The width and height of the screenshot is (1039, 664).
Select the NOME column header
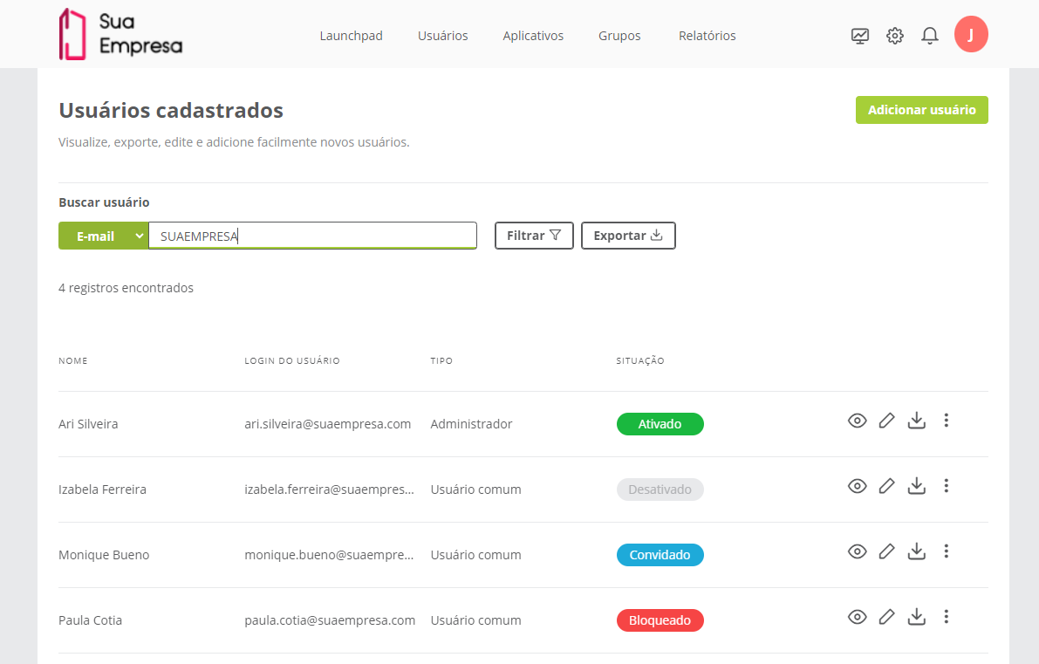click(x=73, y=360)
